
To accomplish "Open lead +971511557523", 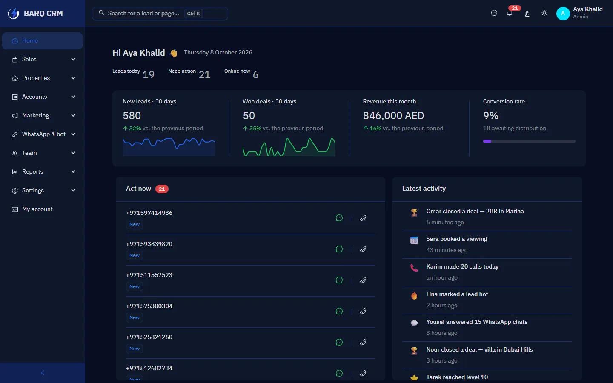I will coord(149,275).
